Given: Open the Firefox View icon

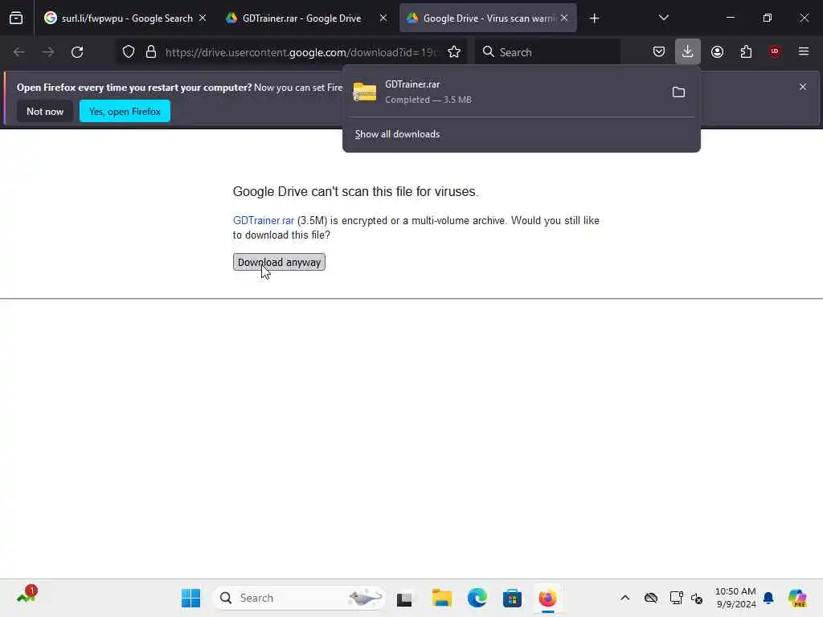Looking at the screenshot, I should [16, 18].
